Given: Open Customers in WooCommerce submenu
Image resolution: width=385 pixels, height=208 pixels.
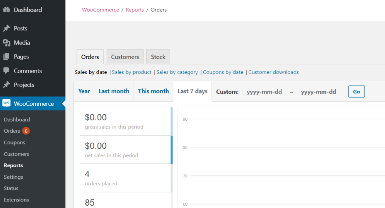Looking at the screenshot, I should click(17, 154).
